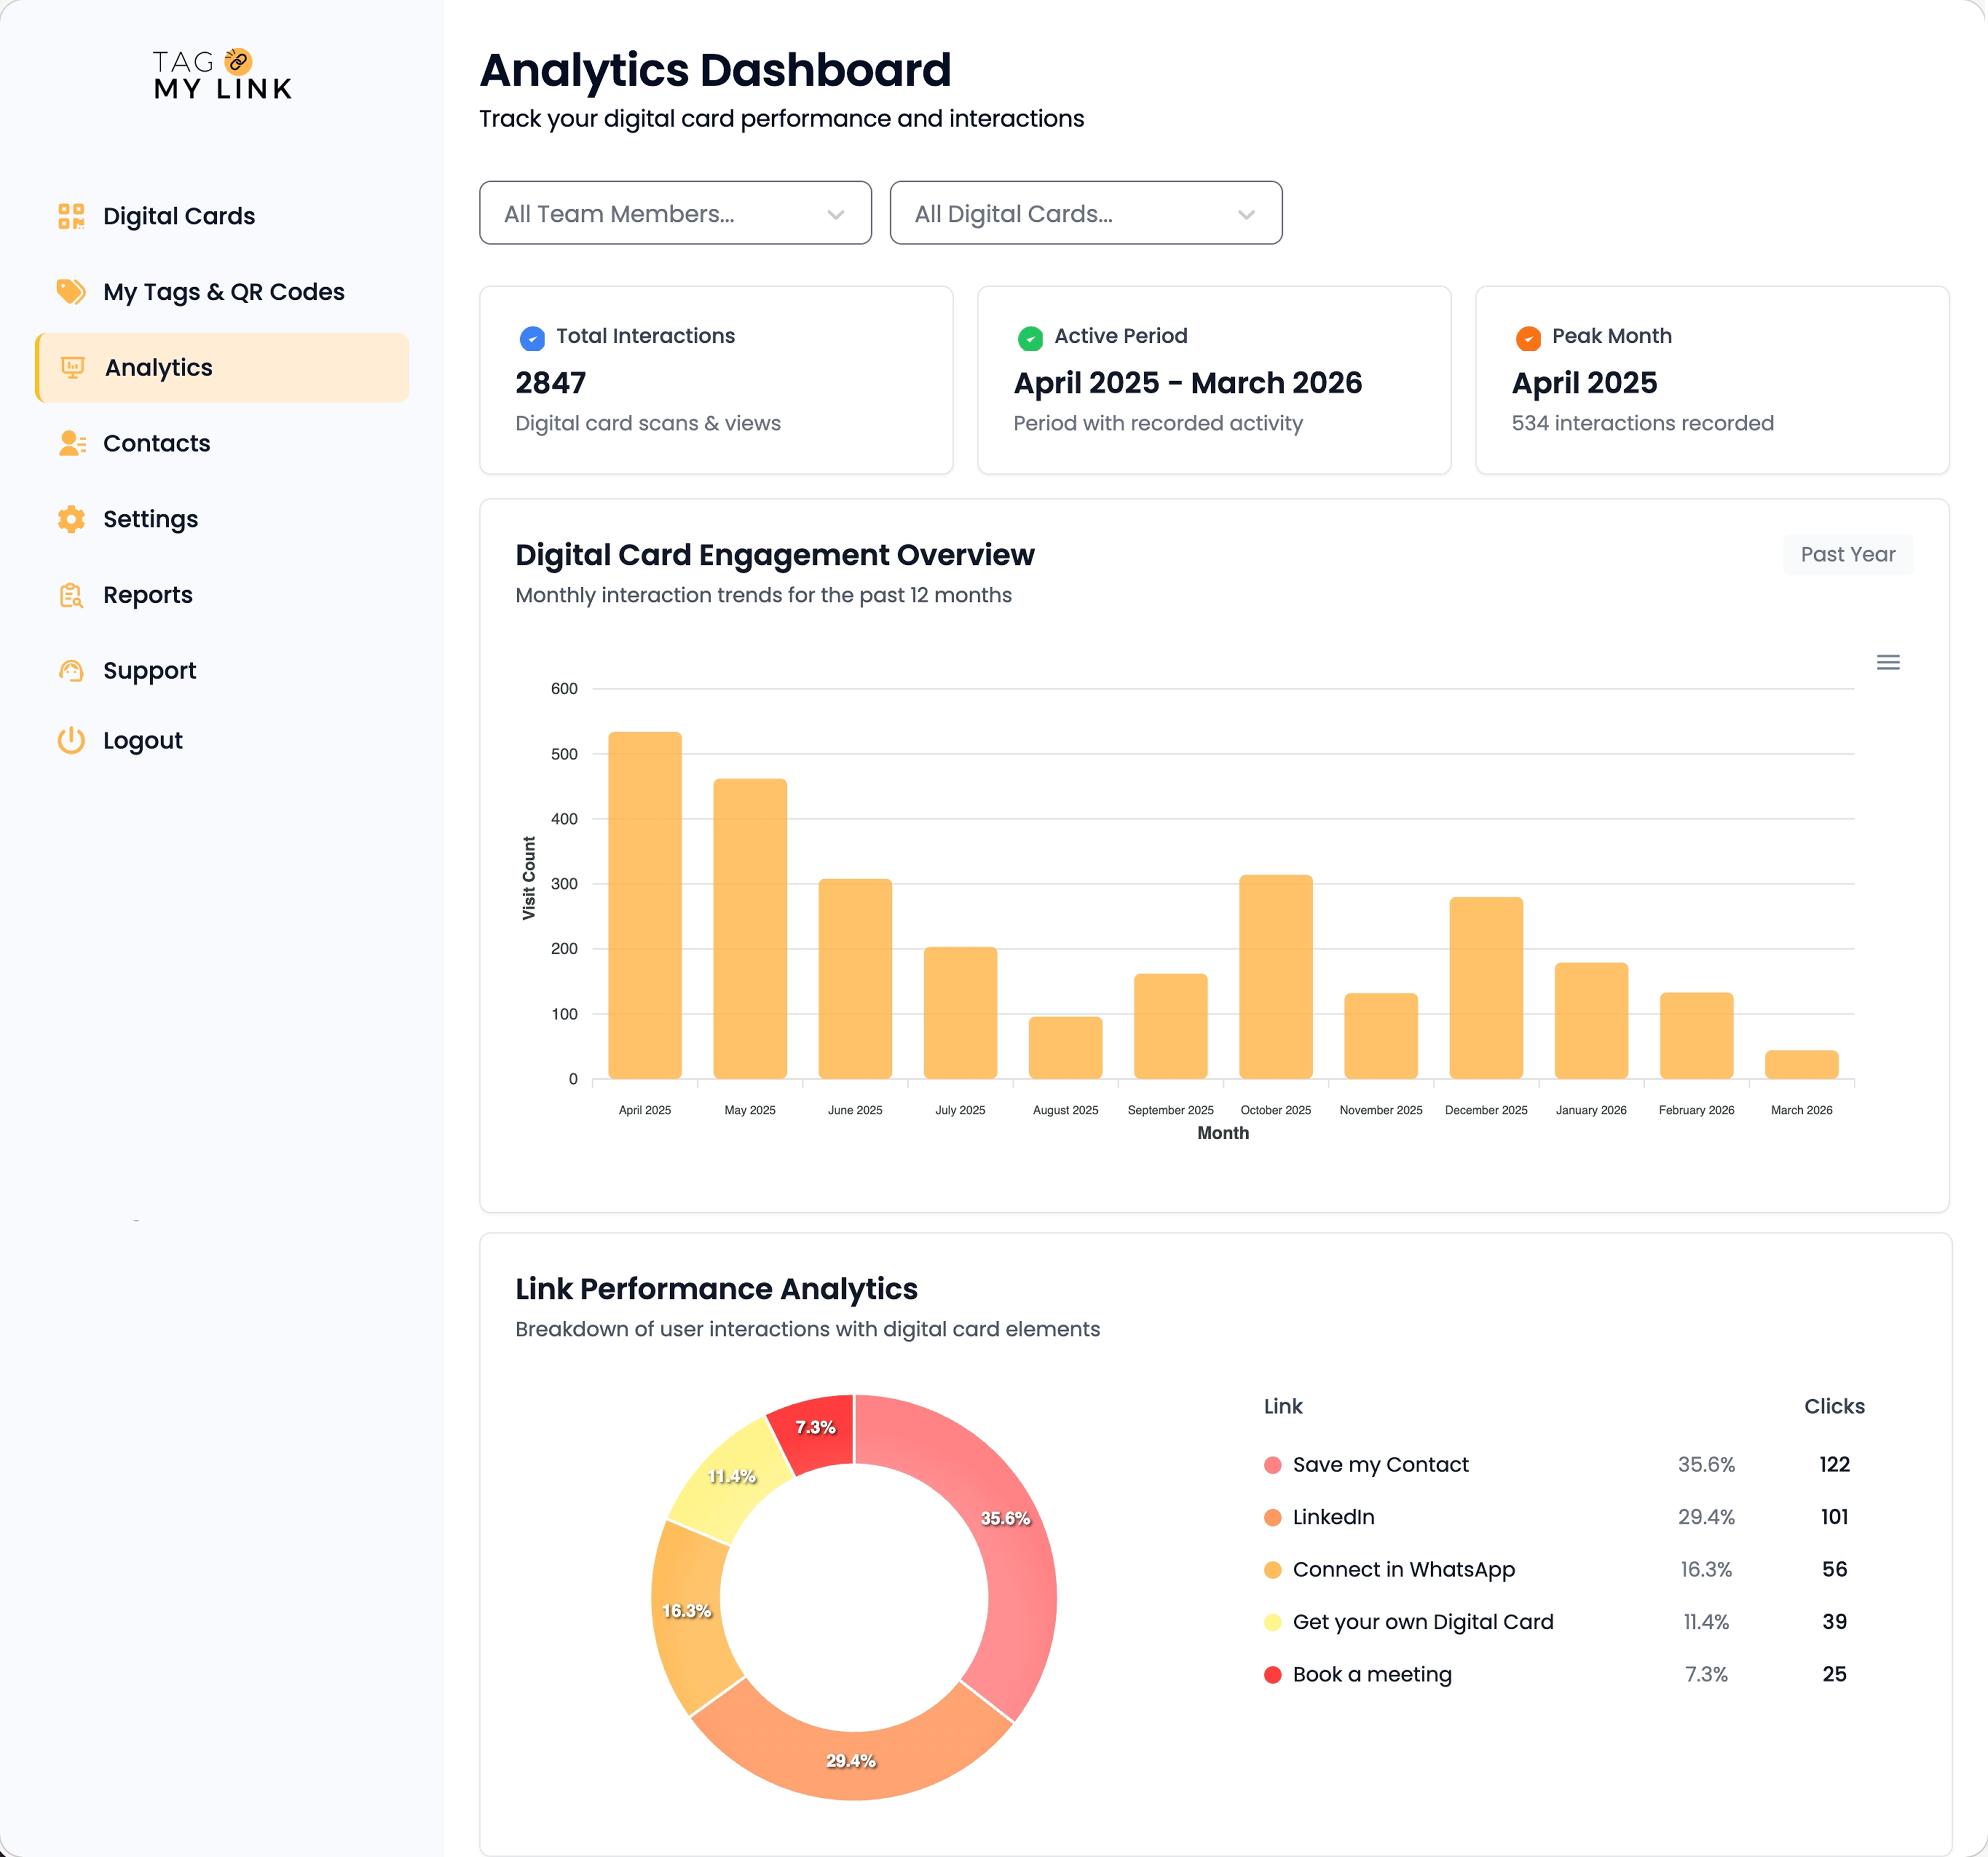Open the Settings page
The image size is (1988, 1857).
222,519
